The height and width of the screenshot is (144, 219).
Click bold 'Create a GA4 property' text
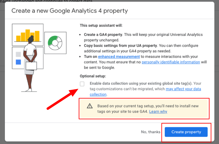tap(103, 34)
